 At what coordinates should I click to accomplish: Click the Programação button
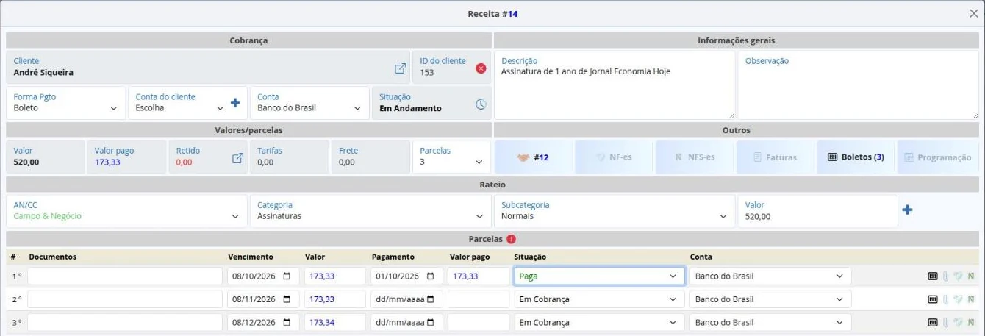[x=937, y=157]
